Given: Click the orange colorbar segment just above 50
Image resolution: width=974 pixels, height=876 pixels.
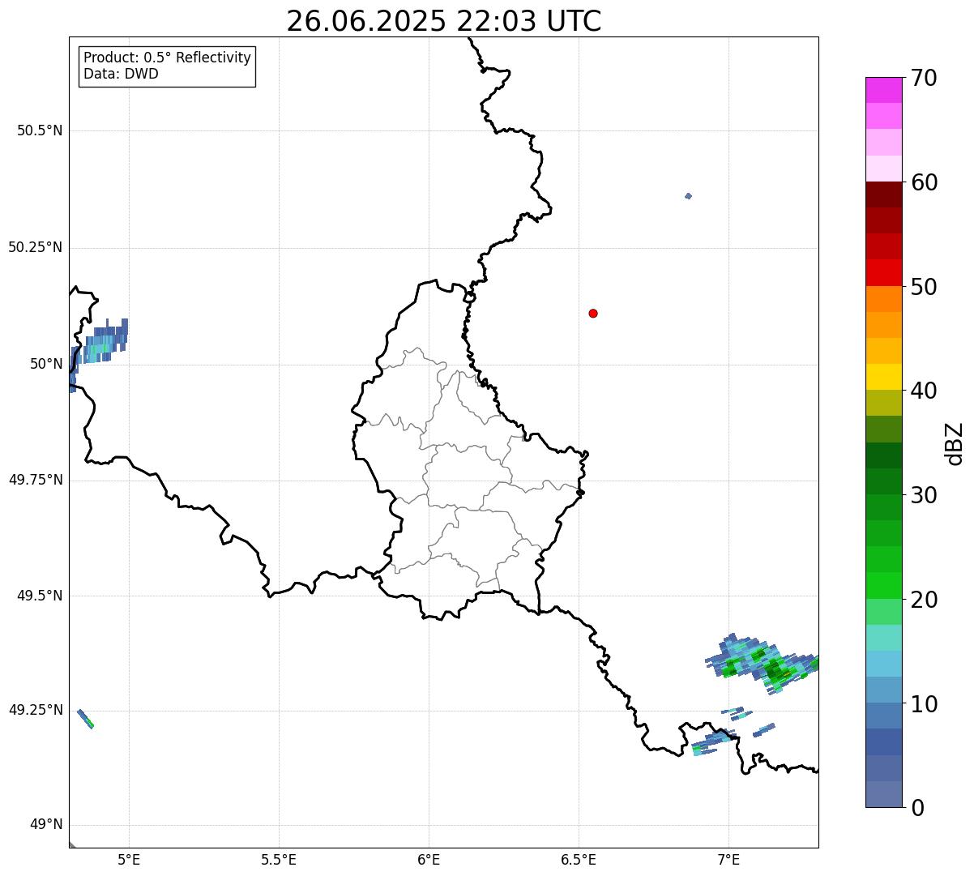Looking at the screenshot, I should pos(883,299).
